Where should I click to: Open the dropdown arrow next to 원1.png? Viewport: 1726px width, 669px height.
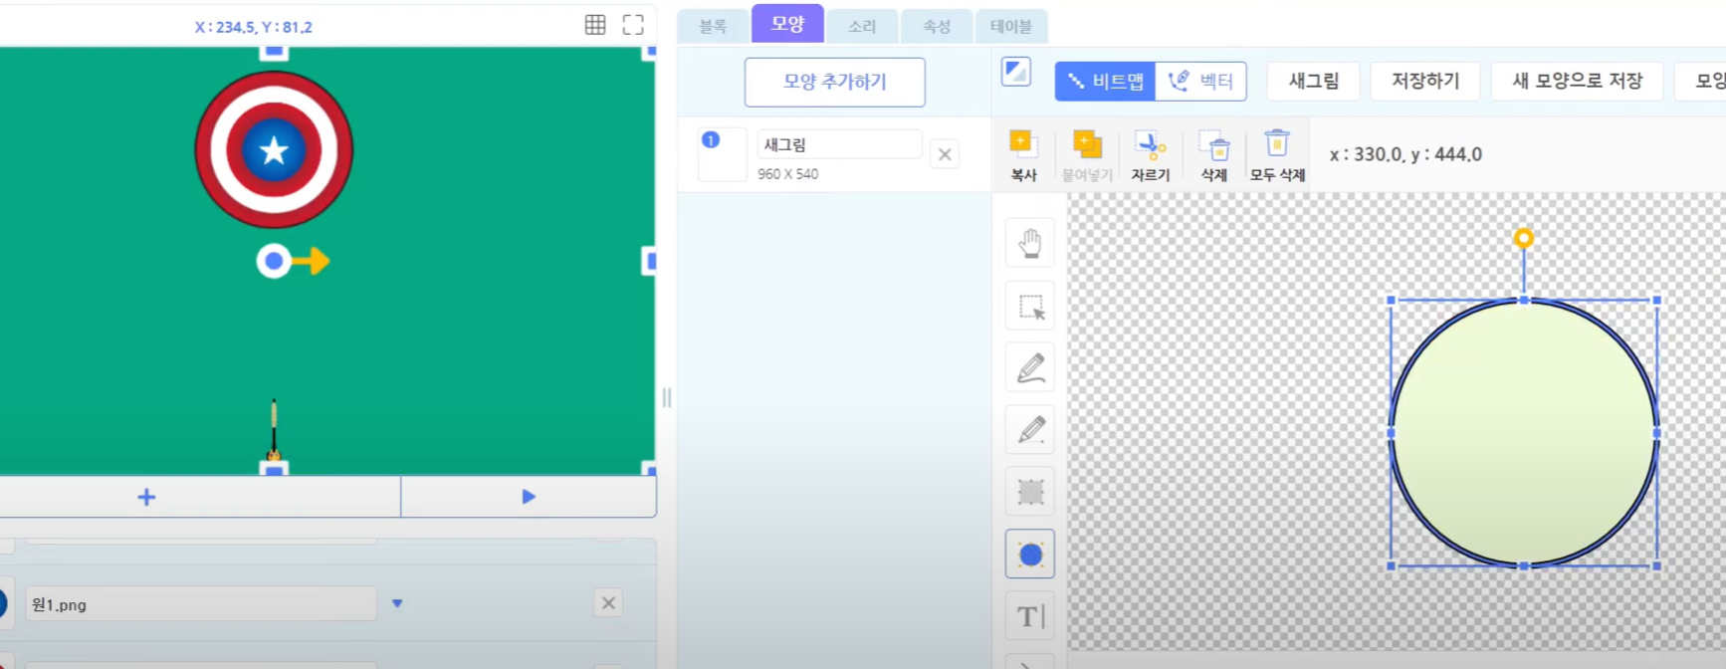tap(397, 603)
